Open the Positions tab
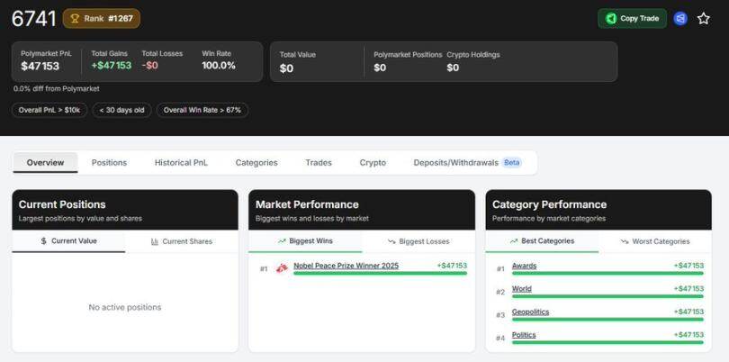729x362 pixels. (109, 163)
